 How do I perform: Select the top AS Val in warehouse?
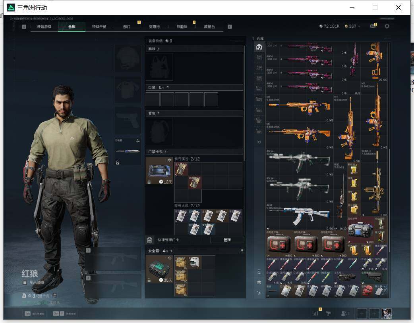click(300, 162)
